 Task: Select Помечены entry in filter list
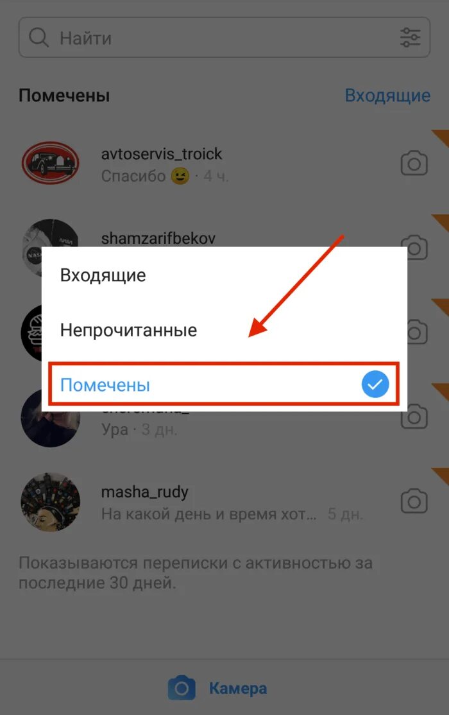click(224, 384)
